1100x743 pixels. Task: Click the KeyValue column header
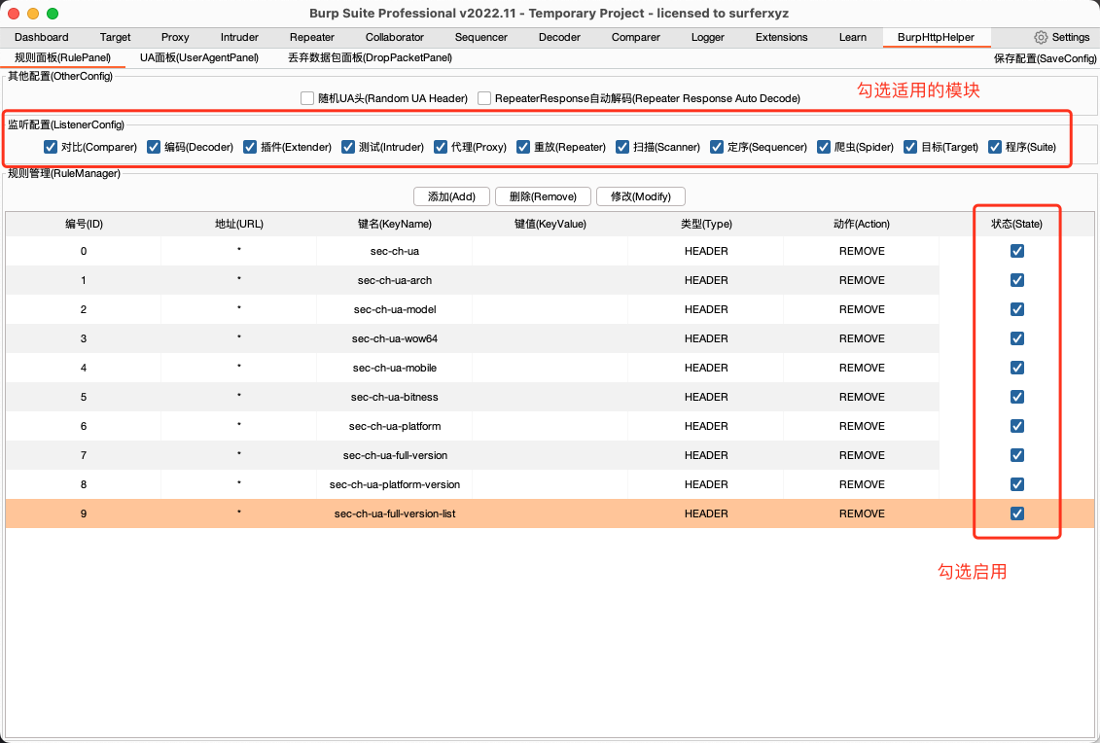[x=550, y=224]
